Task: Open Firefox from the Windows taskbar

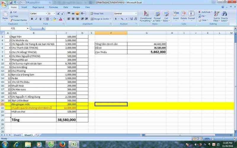Action: pyautogui.click(x=62, y=144)
